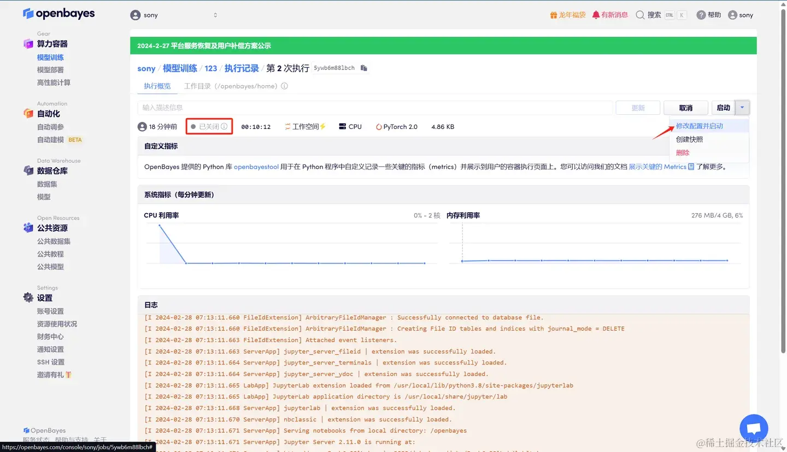Switch to 工作目录 tab
Image resolution: width=787 pixels, height=452 pixels.
[231, 86]
